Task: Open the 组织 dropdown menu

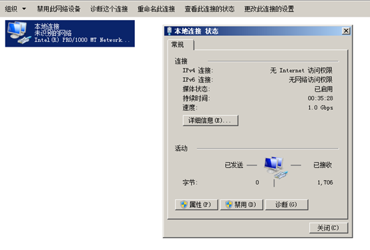Action: click(15, 9)
